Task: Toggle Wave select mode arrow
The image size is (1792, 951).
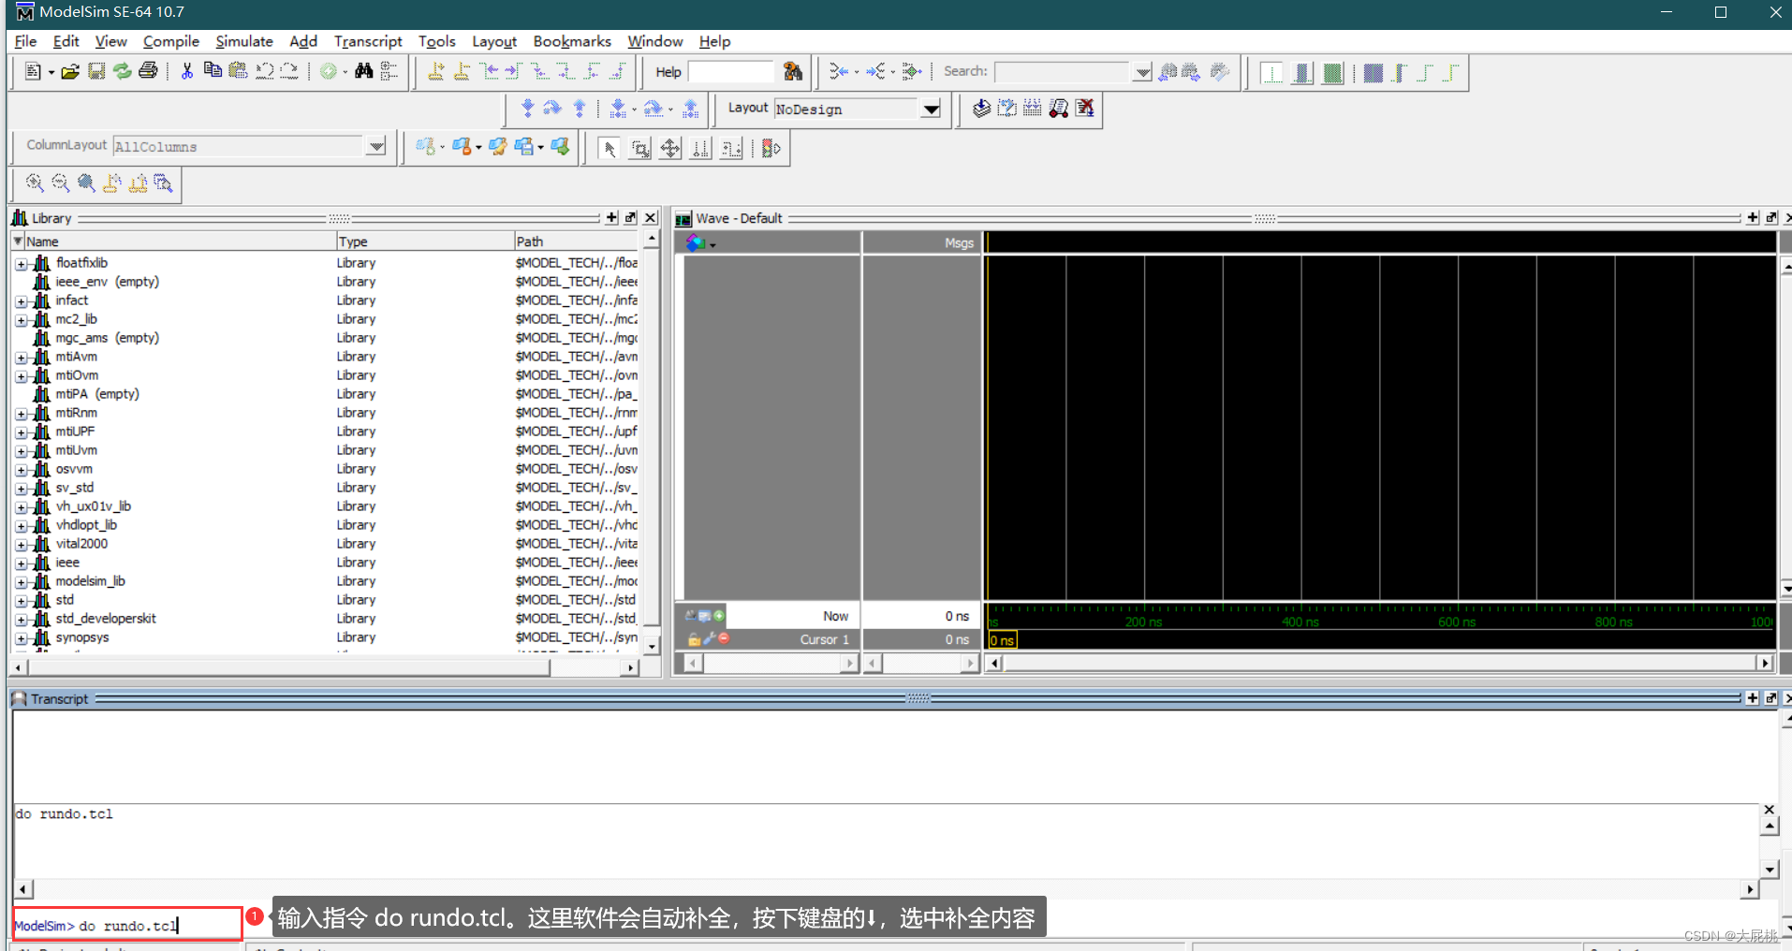Action: tap(610, 149)
